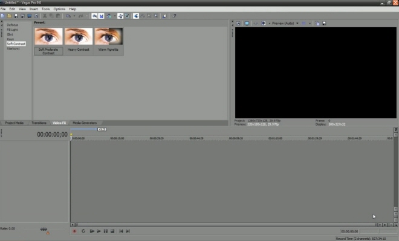Open Auto Ripple mode dropdown arrow

tap(115, 16)
